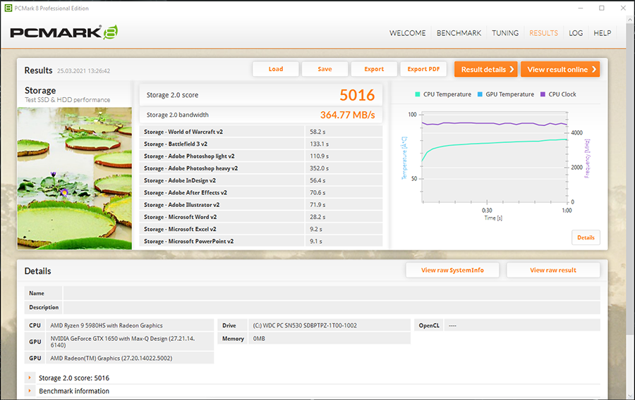Click the bandwidth value 364.77 MB/s
This screenshot has width=635, height=400.
347,115
